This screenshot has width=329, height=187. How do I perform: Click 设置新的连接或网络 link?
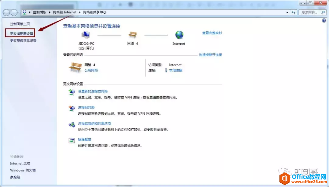(93, 91)
